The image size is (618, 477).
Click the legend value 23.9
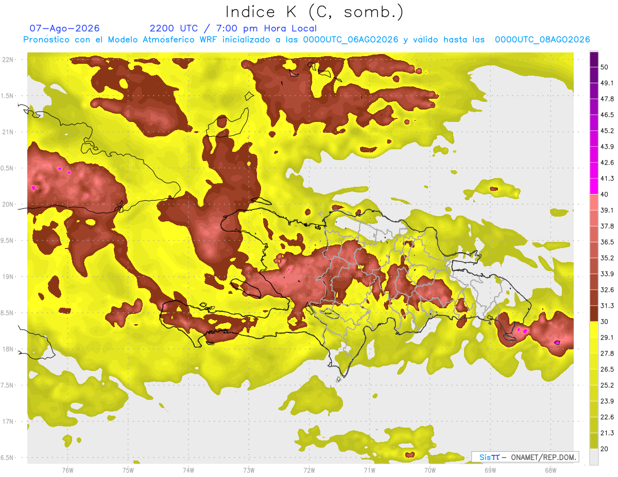pyautogui.click(x=607, y=401)
